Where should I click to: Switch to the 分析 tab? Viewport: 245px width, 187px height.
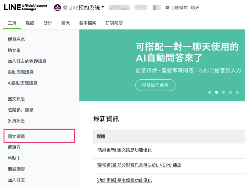48,23
